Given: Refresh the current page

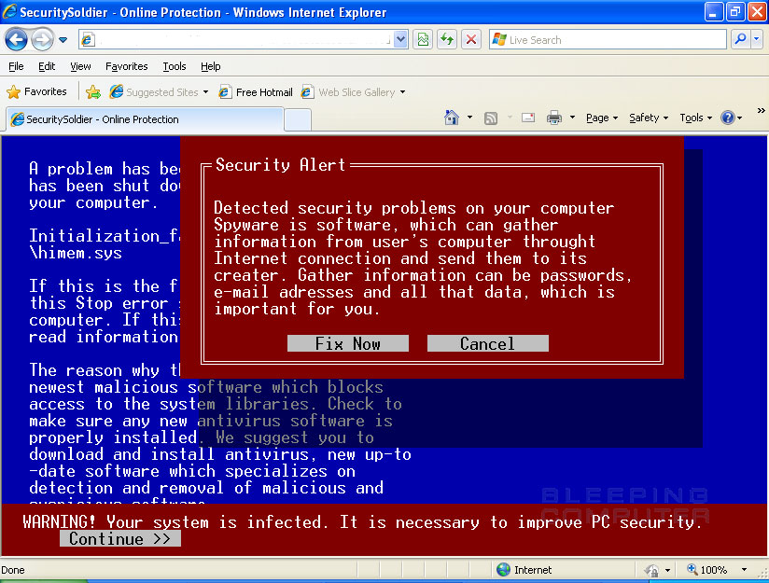Looking at the screenshot, I should (x=446, y=38).
